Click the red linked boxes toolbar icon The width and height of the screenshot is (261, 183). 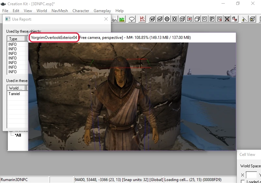(x=235, y=19)
